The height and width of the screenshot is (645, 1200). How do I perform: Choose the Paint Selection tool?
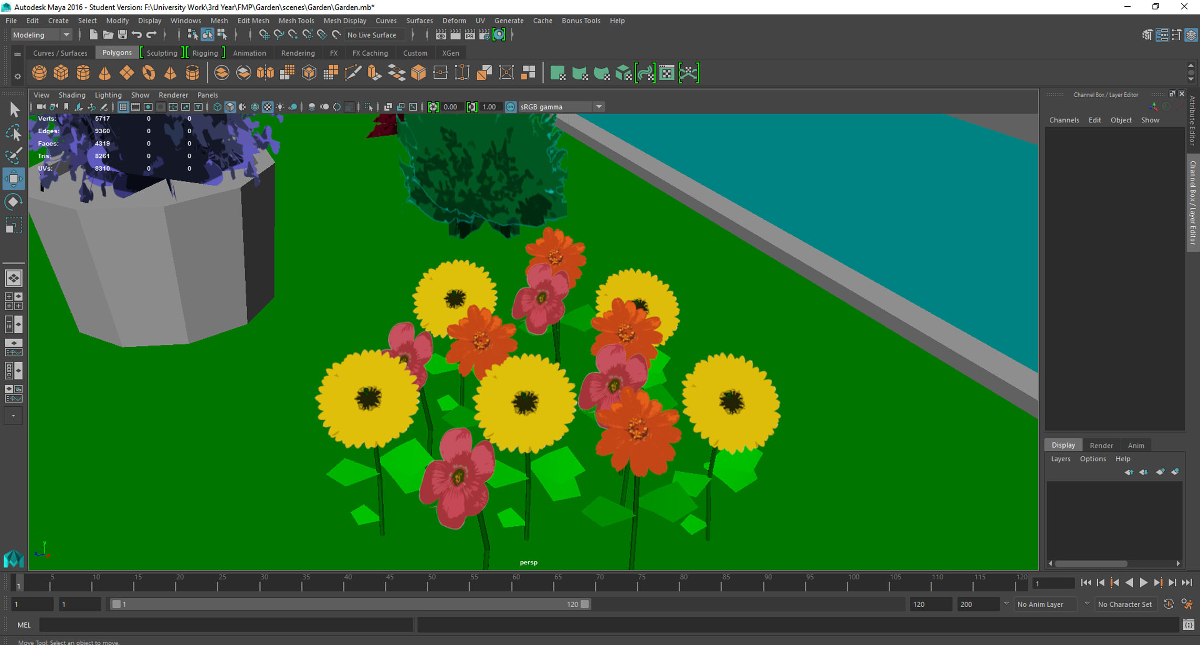click(14, 155)
